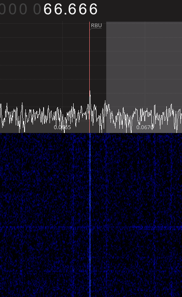Click the 0.0665 frequency axis label
This screenshot has height=297, width=182.
point(62,127)
